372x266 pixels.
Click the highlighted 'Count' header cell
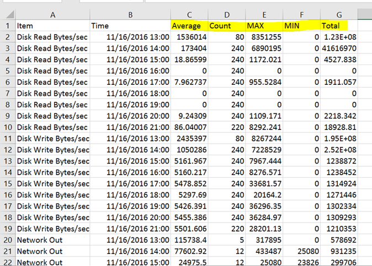click(x=227, y=25)
